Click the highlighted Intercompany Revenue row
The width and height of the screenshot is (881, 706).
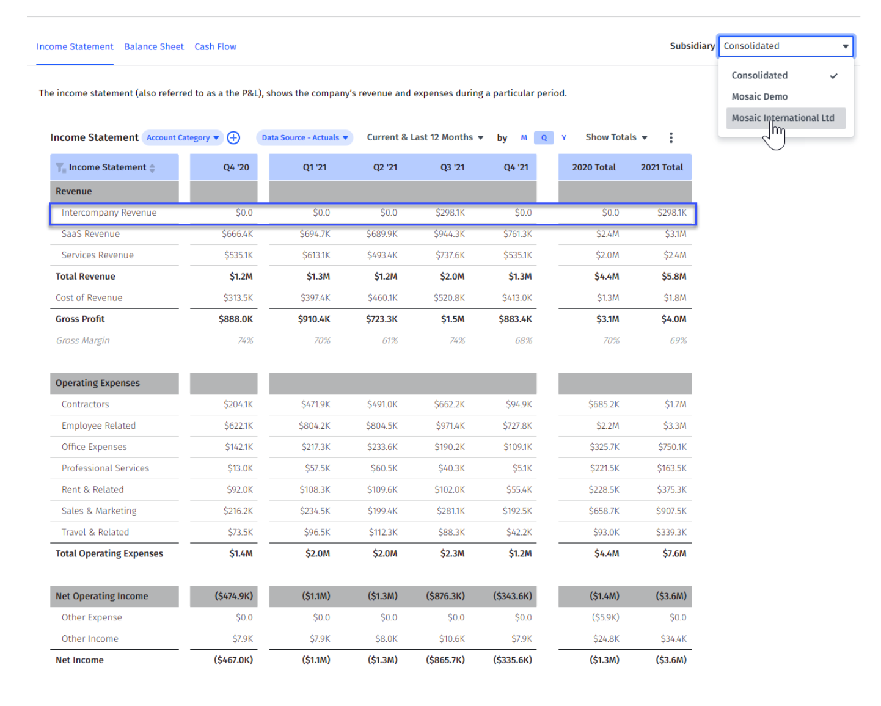click(109, 213)
